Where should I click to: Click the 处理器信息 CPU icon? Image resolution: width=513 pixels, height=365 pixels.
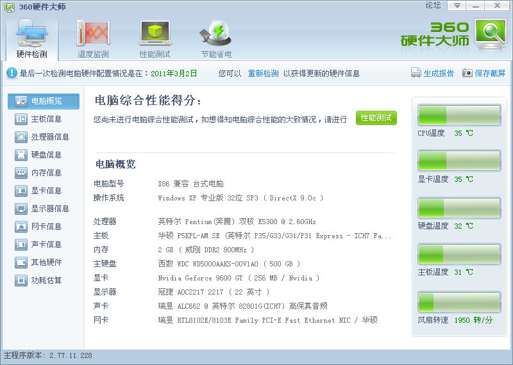[21, 137]
